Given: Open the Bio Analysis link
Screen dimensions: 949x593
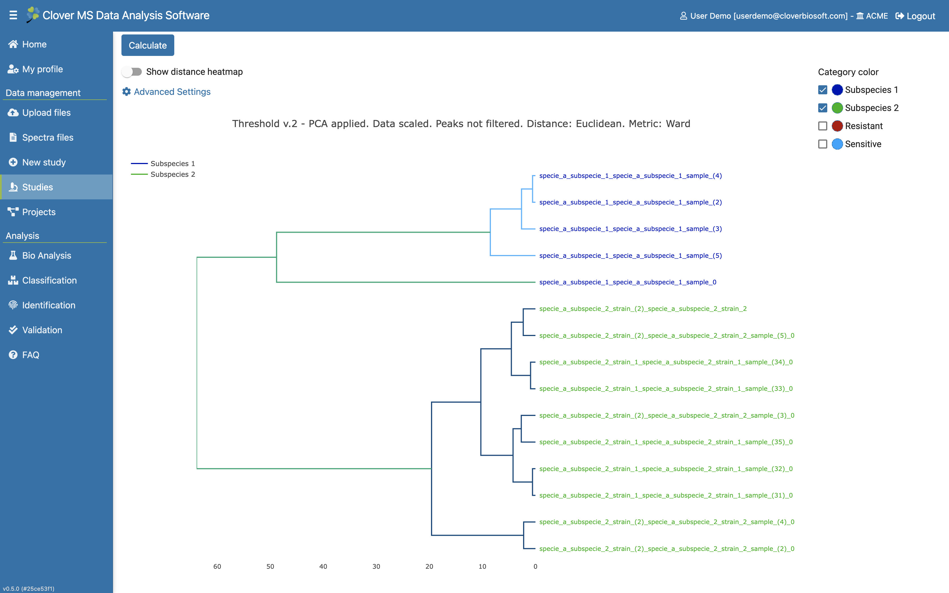Looking at the screenshot, I should coord(56,255).
